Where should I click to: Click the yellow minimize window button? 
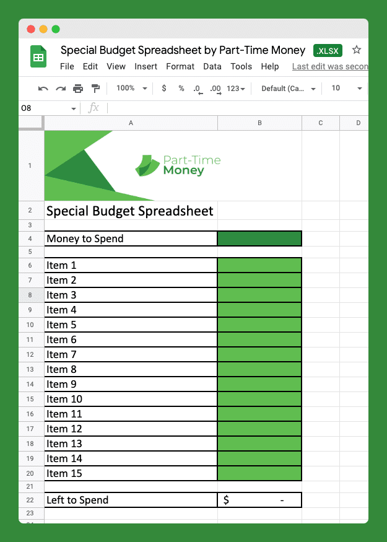[43, 29]
